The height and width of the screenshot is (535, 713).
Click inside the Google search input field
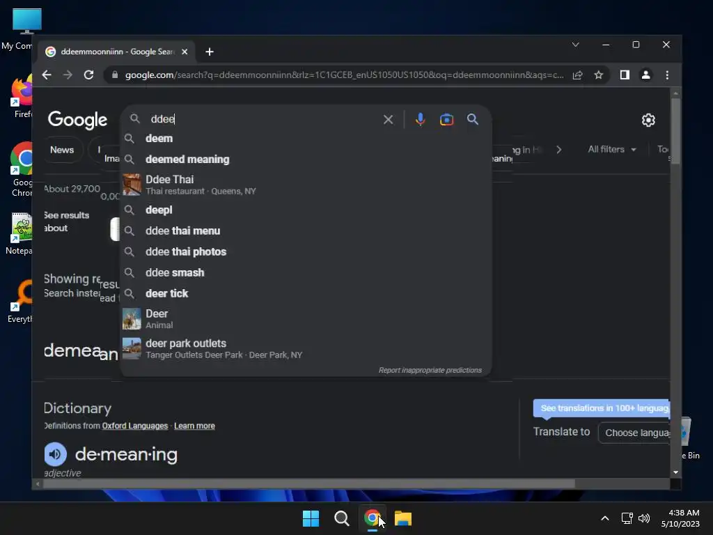[x=264, y=119]
